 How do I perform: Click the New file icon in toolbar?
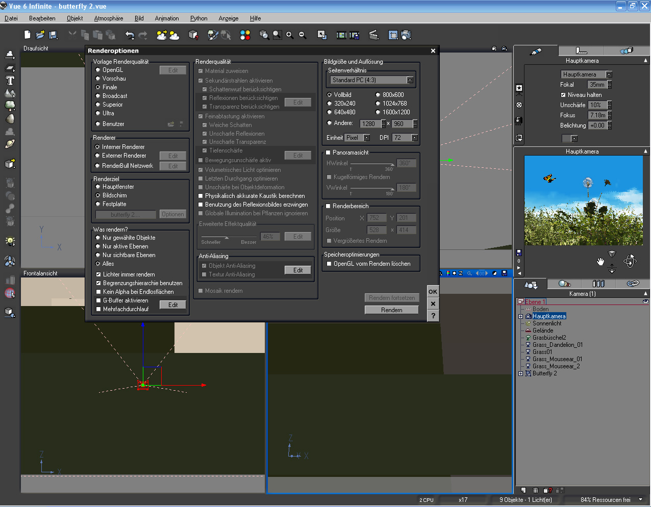pos(28,35)
